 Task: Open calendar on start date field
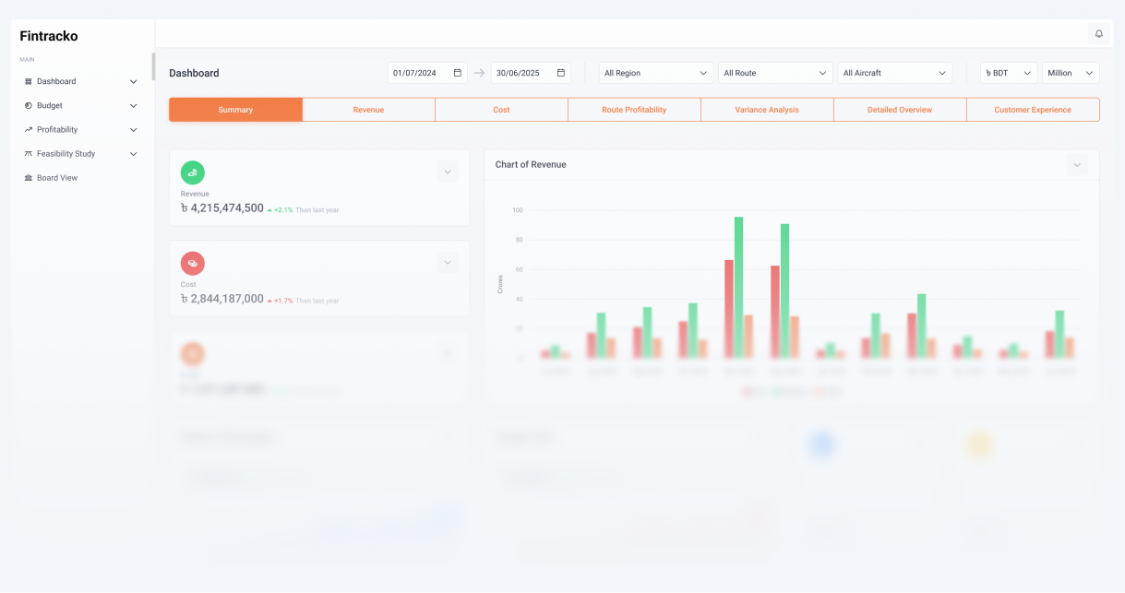(x=457, y=73)
